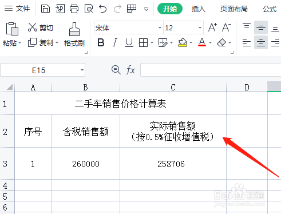Decrease font size with A- icon
The height and width of the screenshot is (214, 281).
pos(227,27)
